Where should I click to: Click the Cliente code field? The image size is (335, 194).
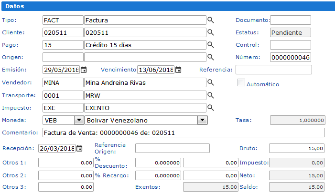[x=63, y=32]
